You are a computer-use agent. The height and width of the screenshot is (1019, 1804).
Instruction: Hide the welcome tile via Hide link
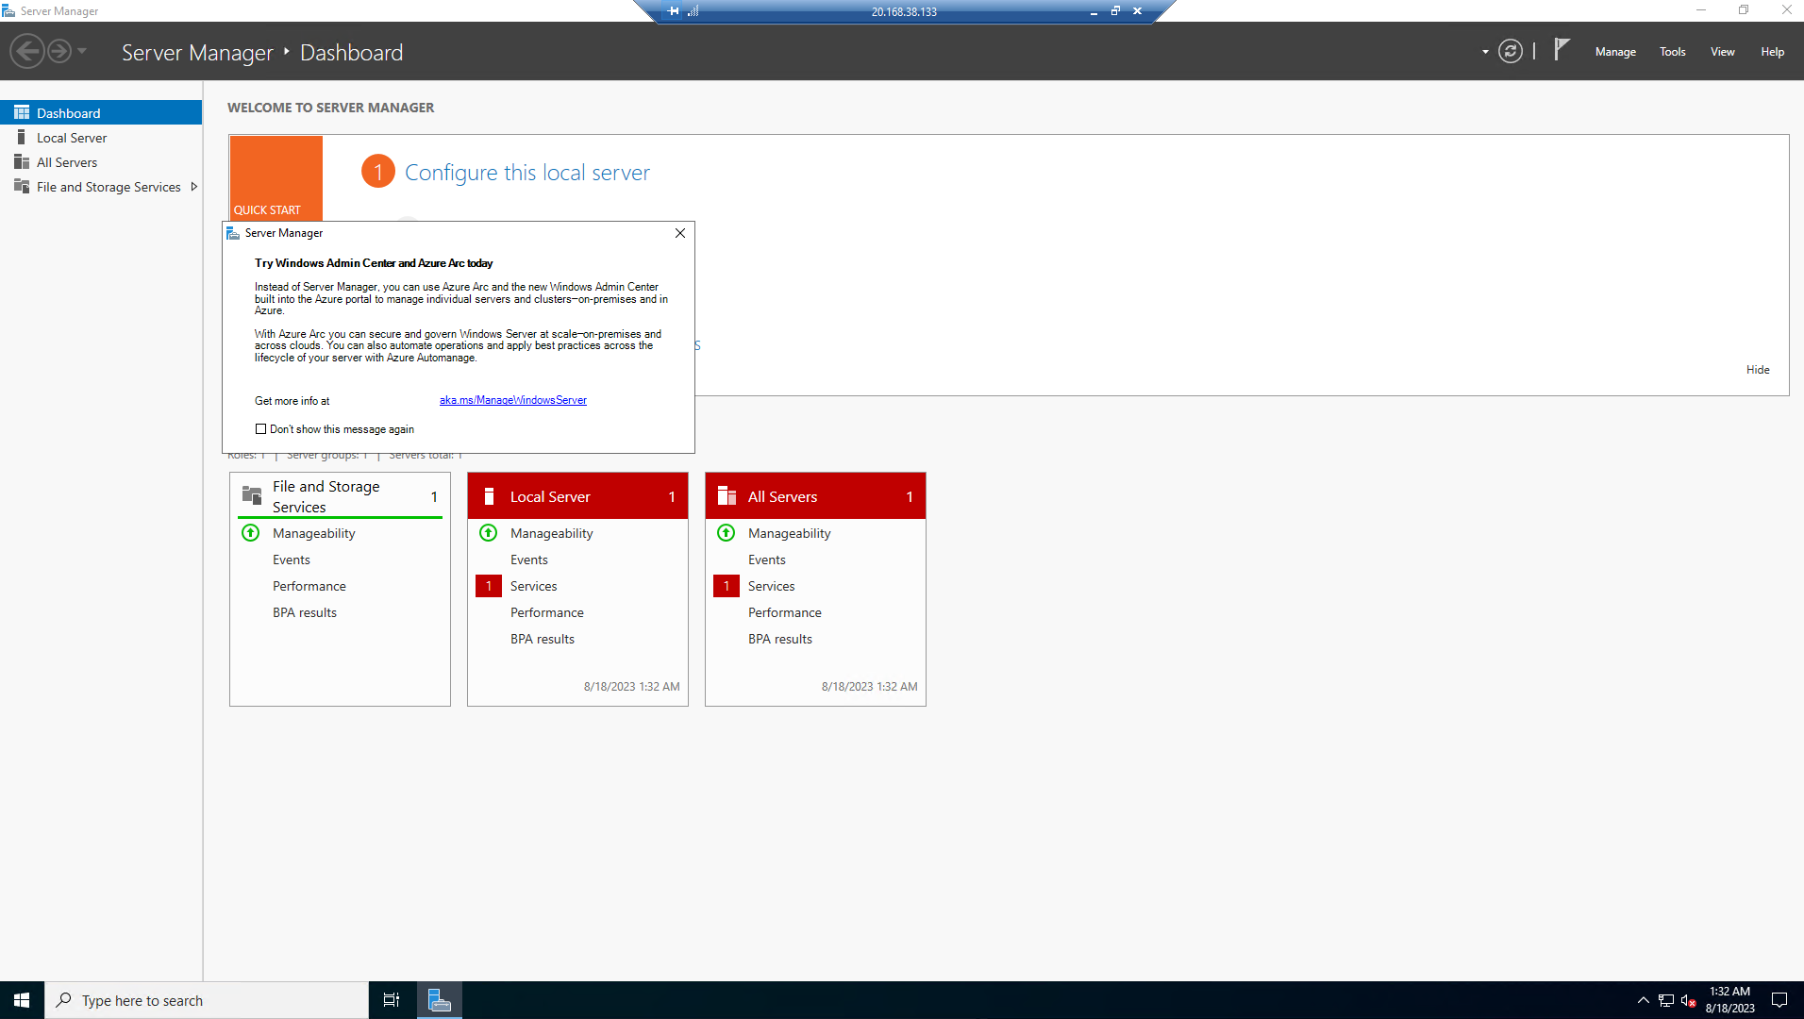point(1757,369)
